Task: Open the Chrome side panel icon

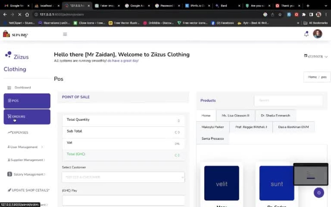Action: click(x=311, y=14)
